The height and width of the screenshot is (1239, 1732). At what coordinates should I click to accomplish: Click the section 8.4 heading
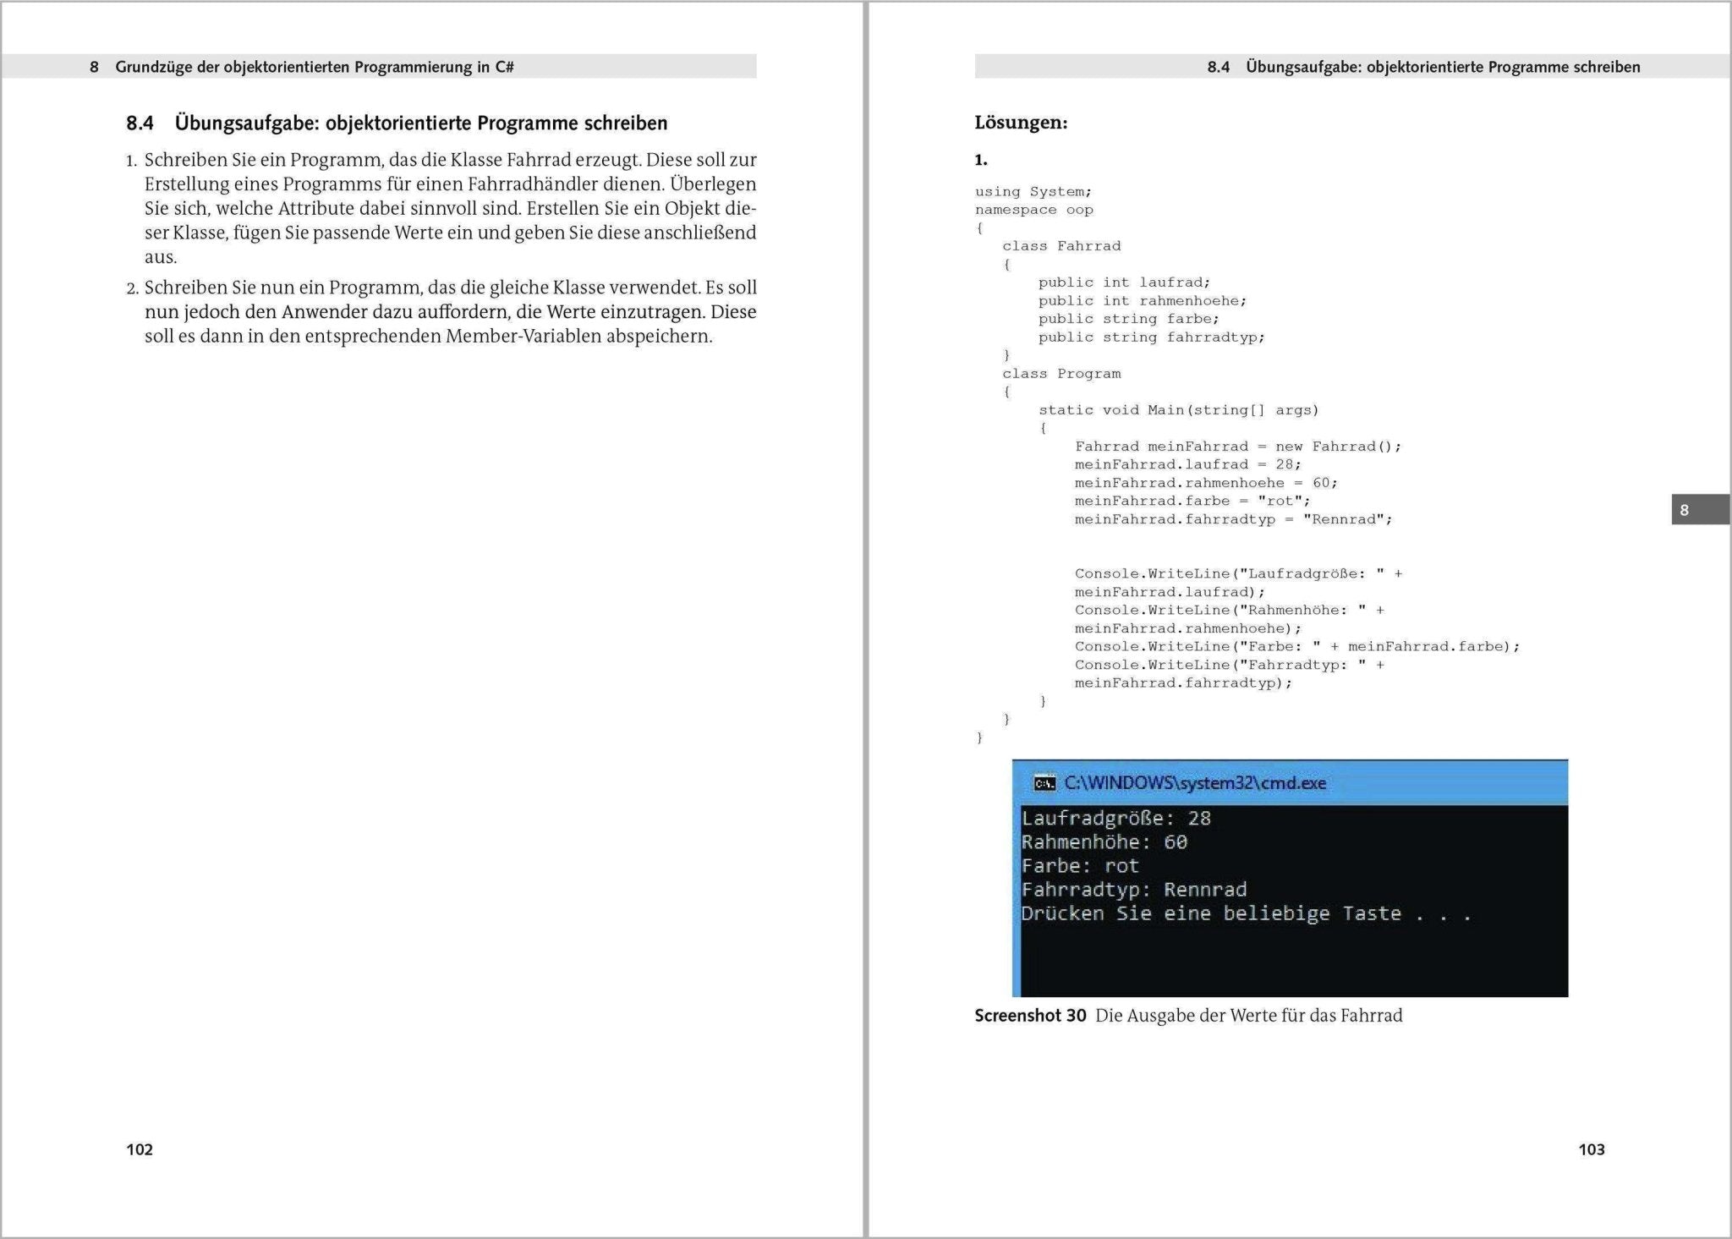(397, 123)
